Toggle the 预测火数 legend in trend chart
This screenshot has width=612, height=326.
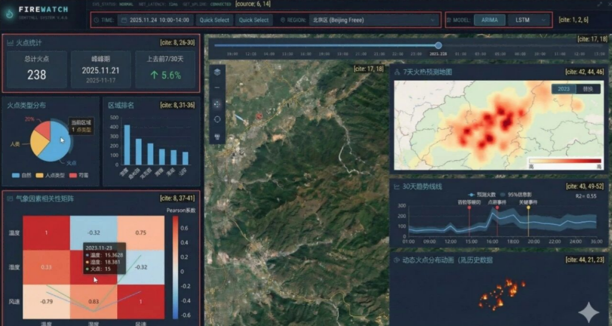tap(484, 195)
